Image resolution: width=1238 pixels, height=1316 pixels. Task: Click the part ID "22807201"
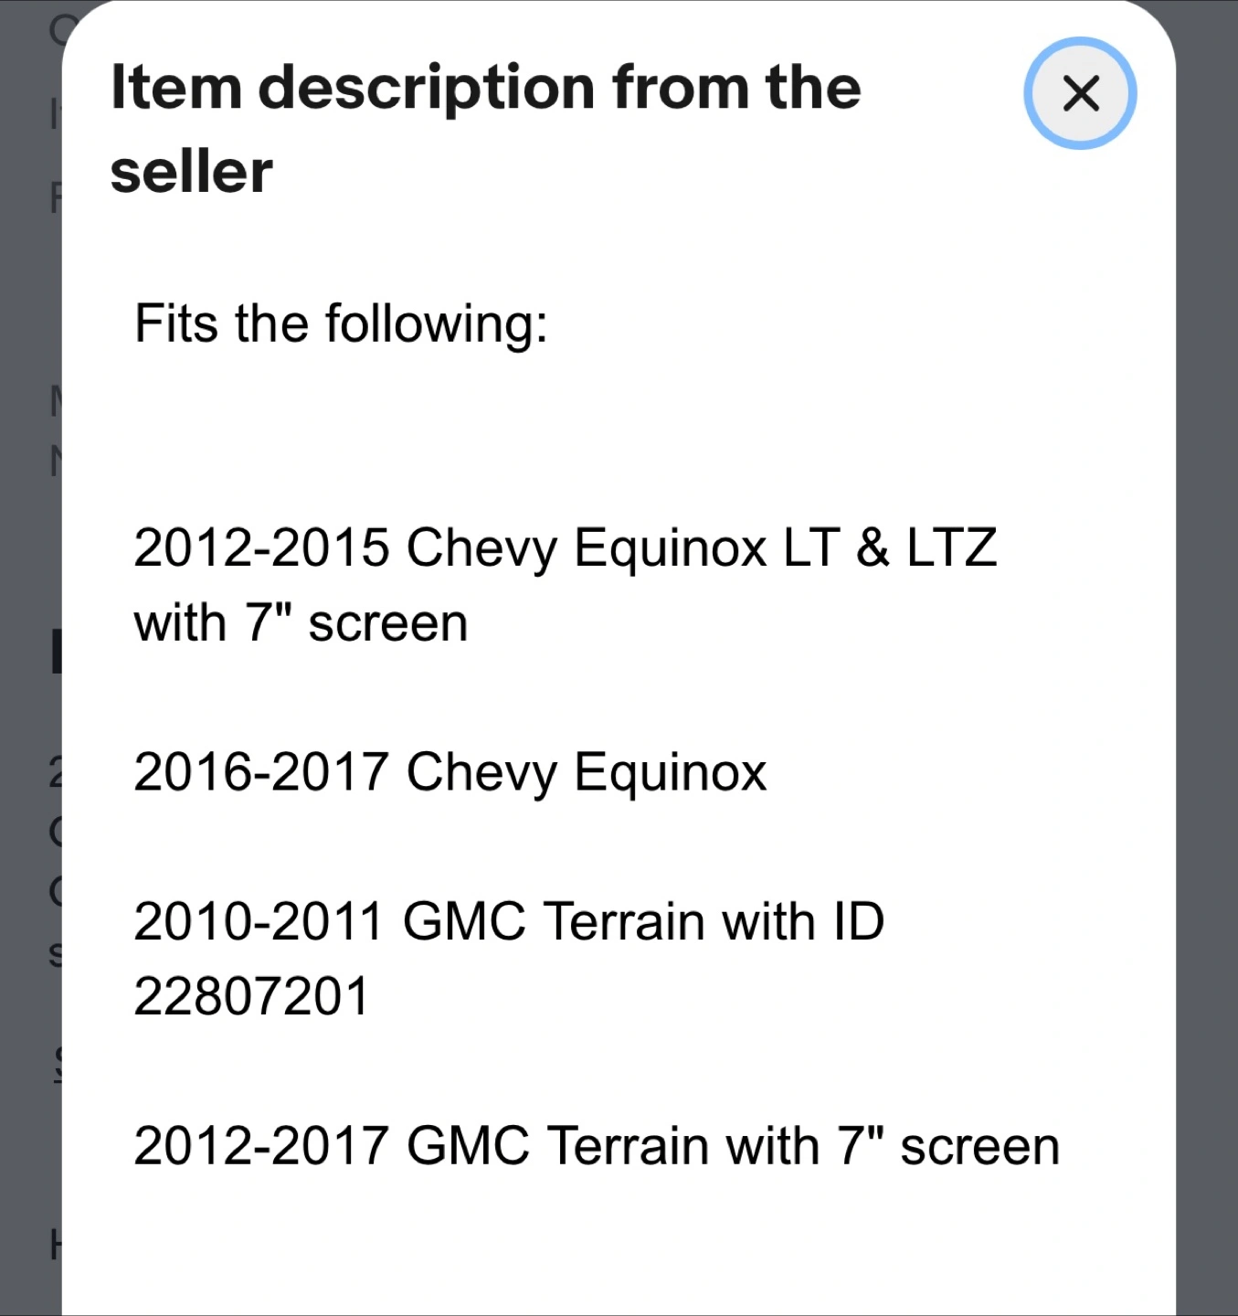251,996
